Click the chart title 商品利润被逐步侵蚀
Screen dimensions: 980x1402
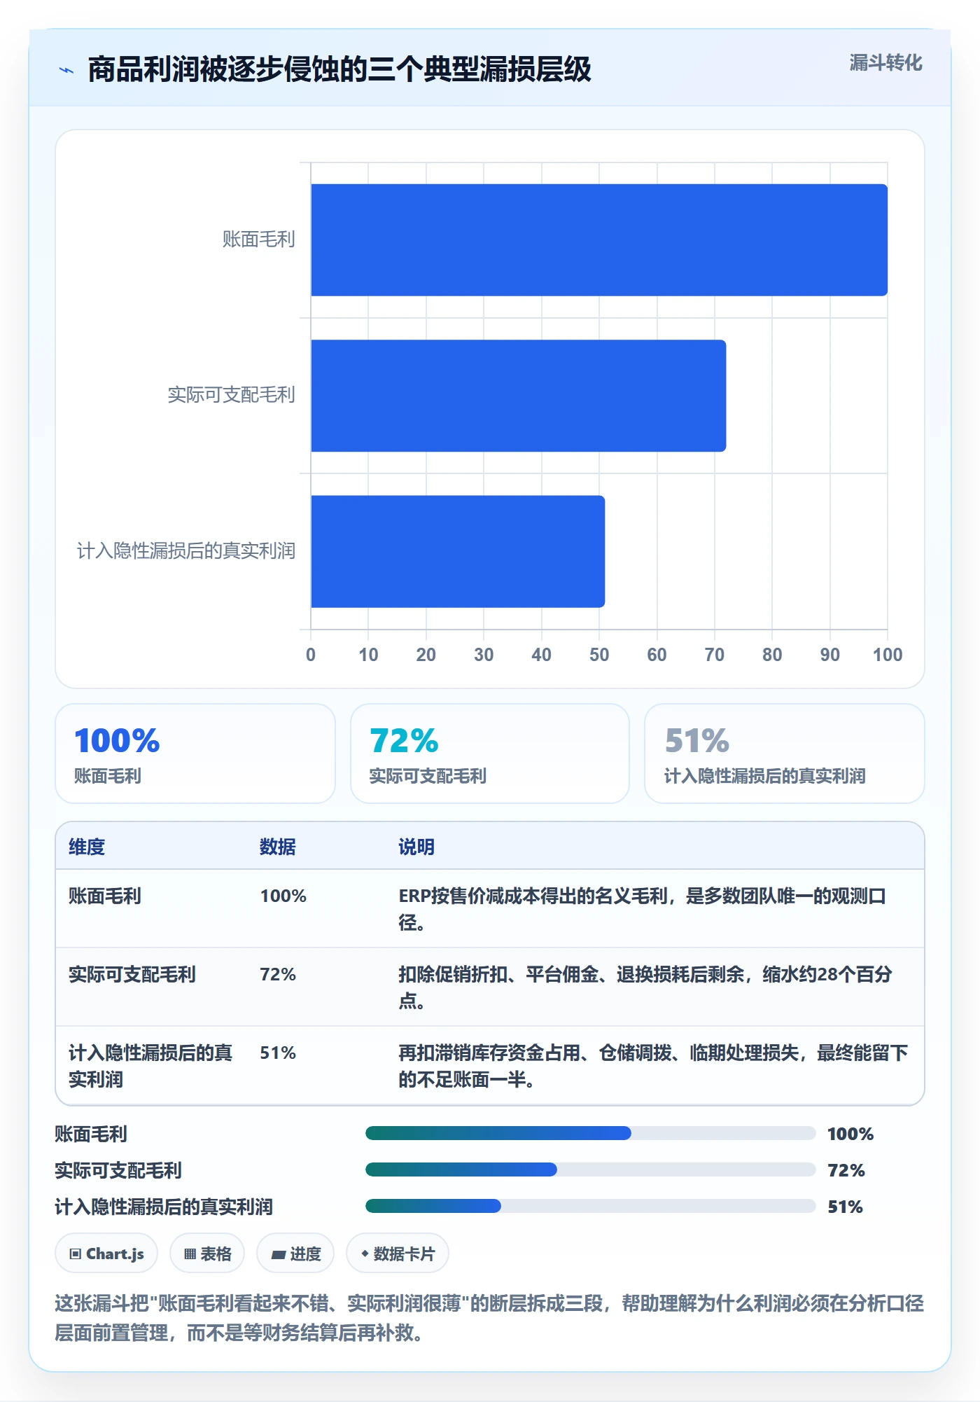click(339, 69)
